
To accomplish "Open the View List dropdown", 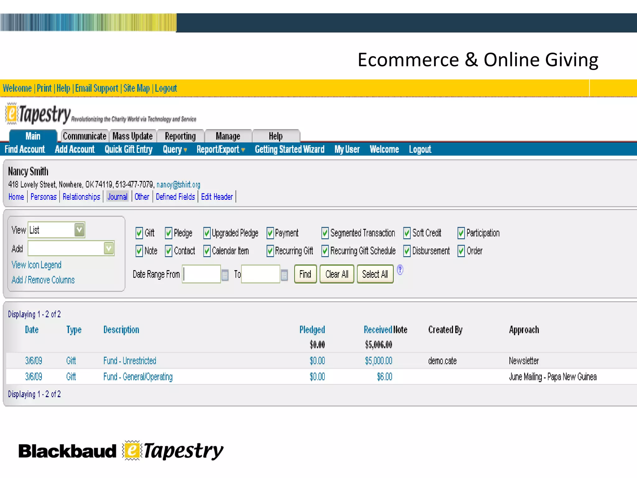I will point(56,230).
